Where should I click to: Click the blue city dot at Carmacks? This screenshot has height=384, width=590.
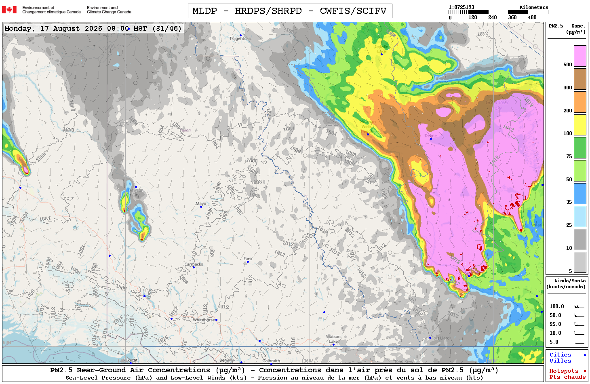click(x=194, y=268)
